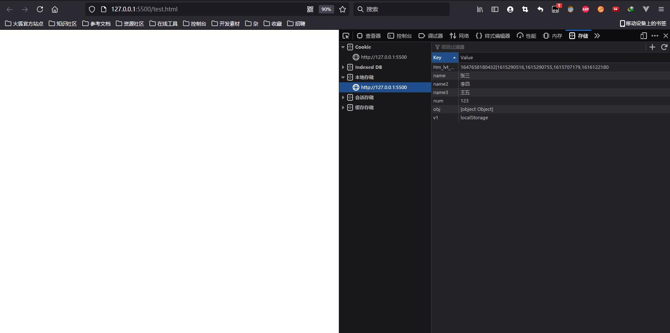
Task: Go back to the previous page
Action: 10,9
